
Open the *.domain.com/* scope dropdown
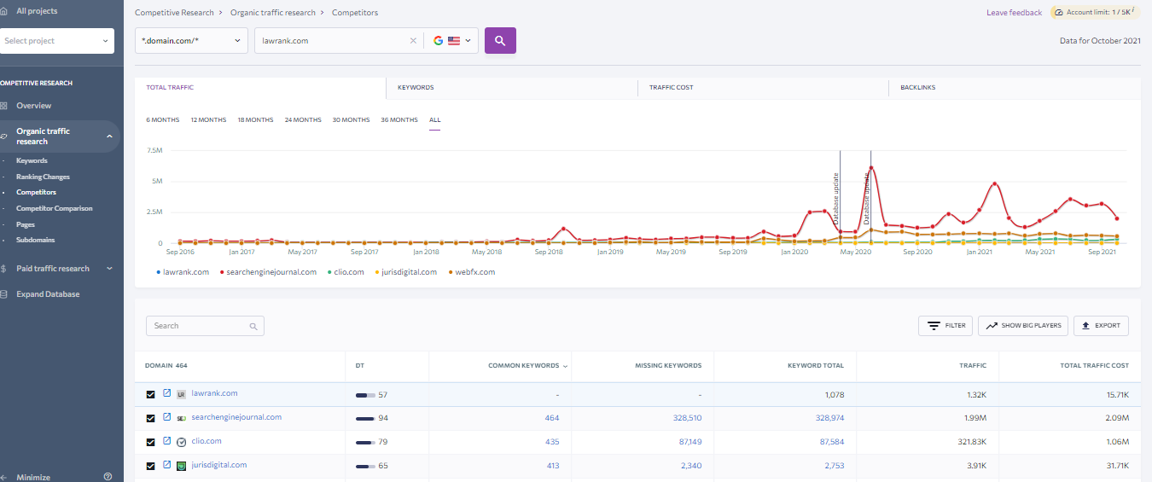pos(191,41)
